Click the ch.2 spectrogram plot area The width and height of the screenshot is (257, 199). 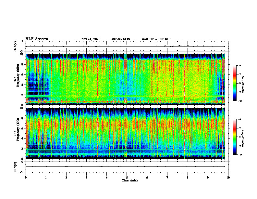[125, 133]
